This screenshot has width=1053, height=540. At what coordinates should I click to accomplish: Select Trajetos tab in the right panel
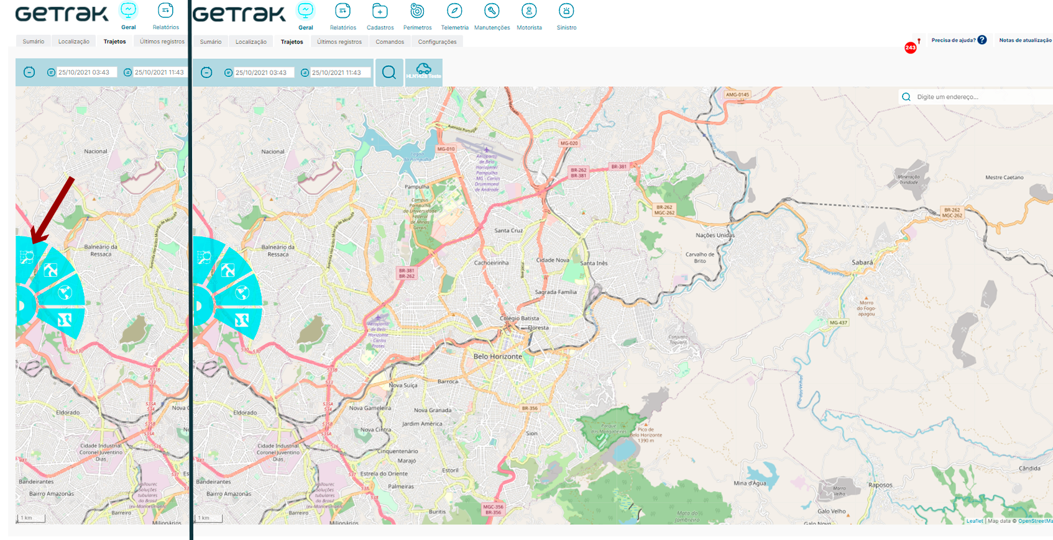[292, 42]
